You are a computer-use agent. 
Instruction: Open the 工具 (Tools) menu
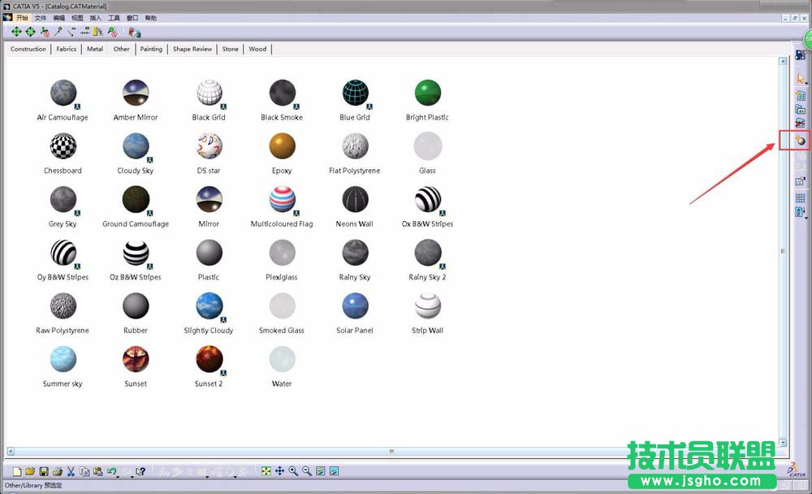click(114, 17)
